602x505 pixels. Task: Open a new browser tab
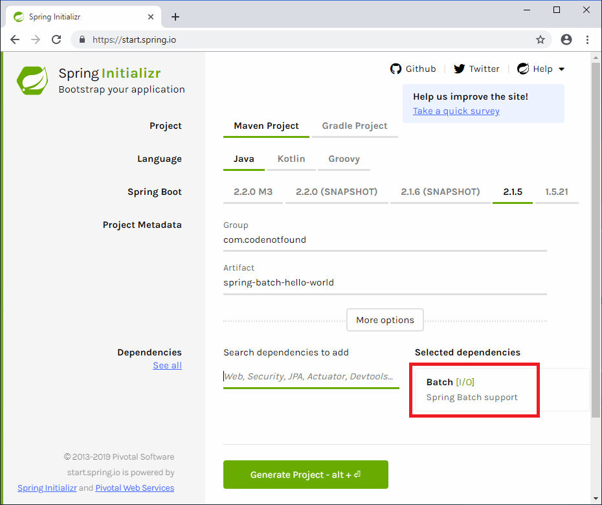[x=175, y=17]
